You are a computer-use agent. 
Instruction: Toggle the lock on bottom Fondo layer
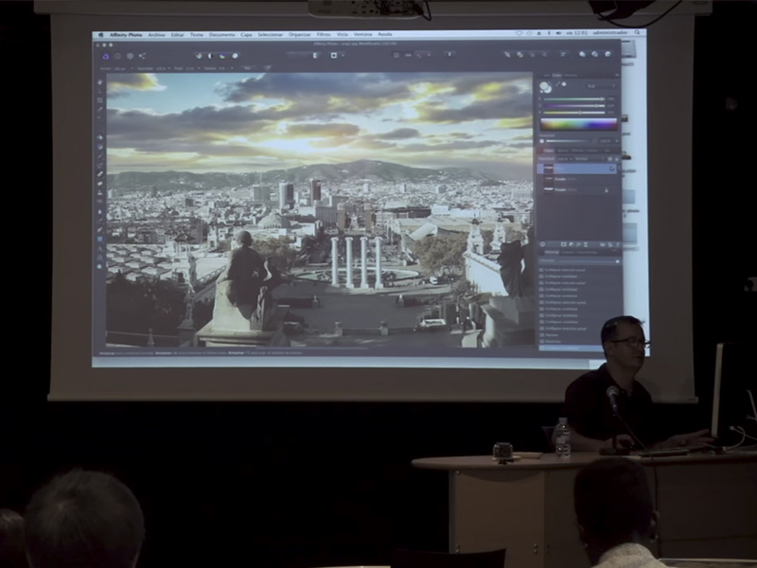[607, 190]
